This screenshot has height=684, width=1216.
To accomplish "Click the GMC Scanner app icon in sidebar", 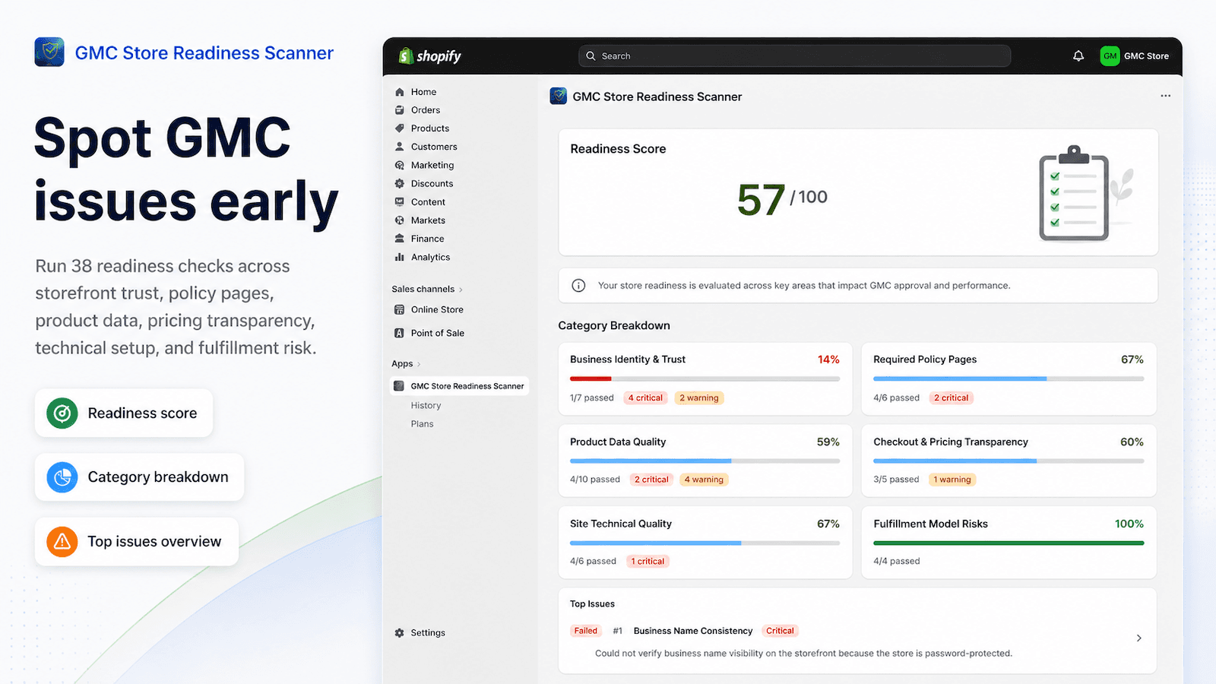I will tap(399, 386).
